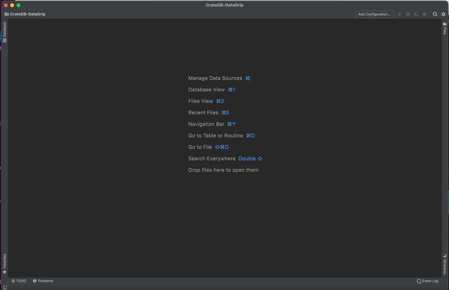This screenshot has width=449, height=290.
Task: Click the CrateDB-DataGrip project folder breadcrumb
Action: [x=25, y=14]
